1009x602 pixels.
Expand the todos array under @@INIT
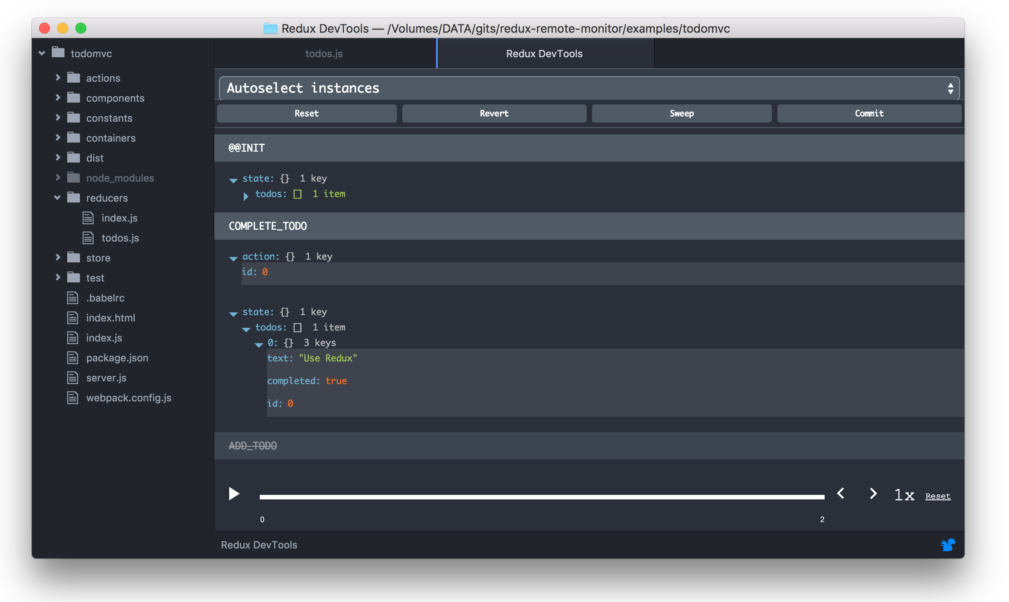pos(246,196)
